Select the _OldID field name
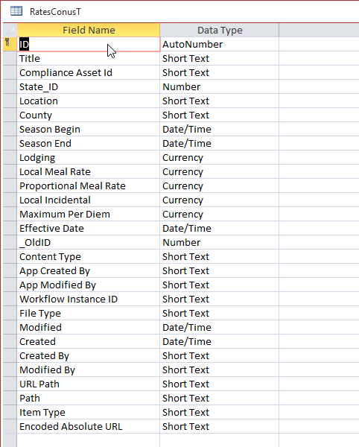Viewport: 359px width, 447px height. [89, 242]
